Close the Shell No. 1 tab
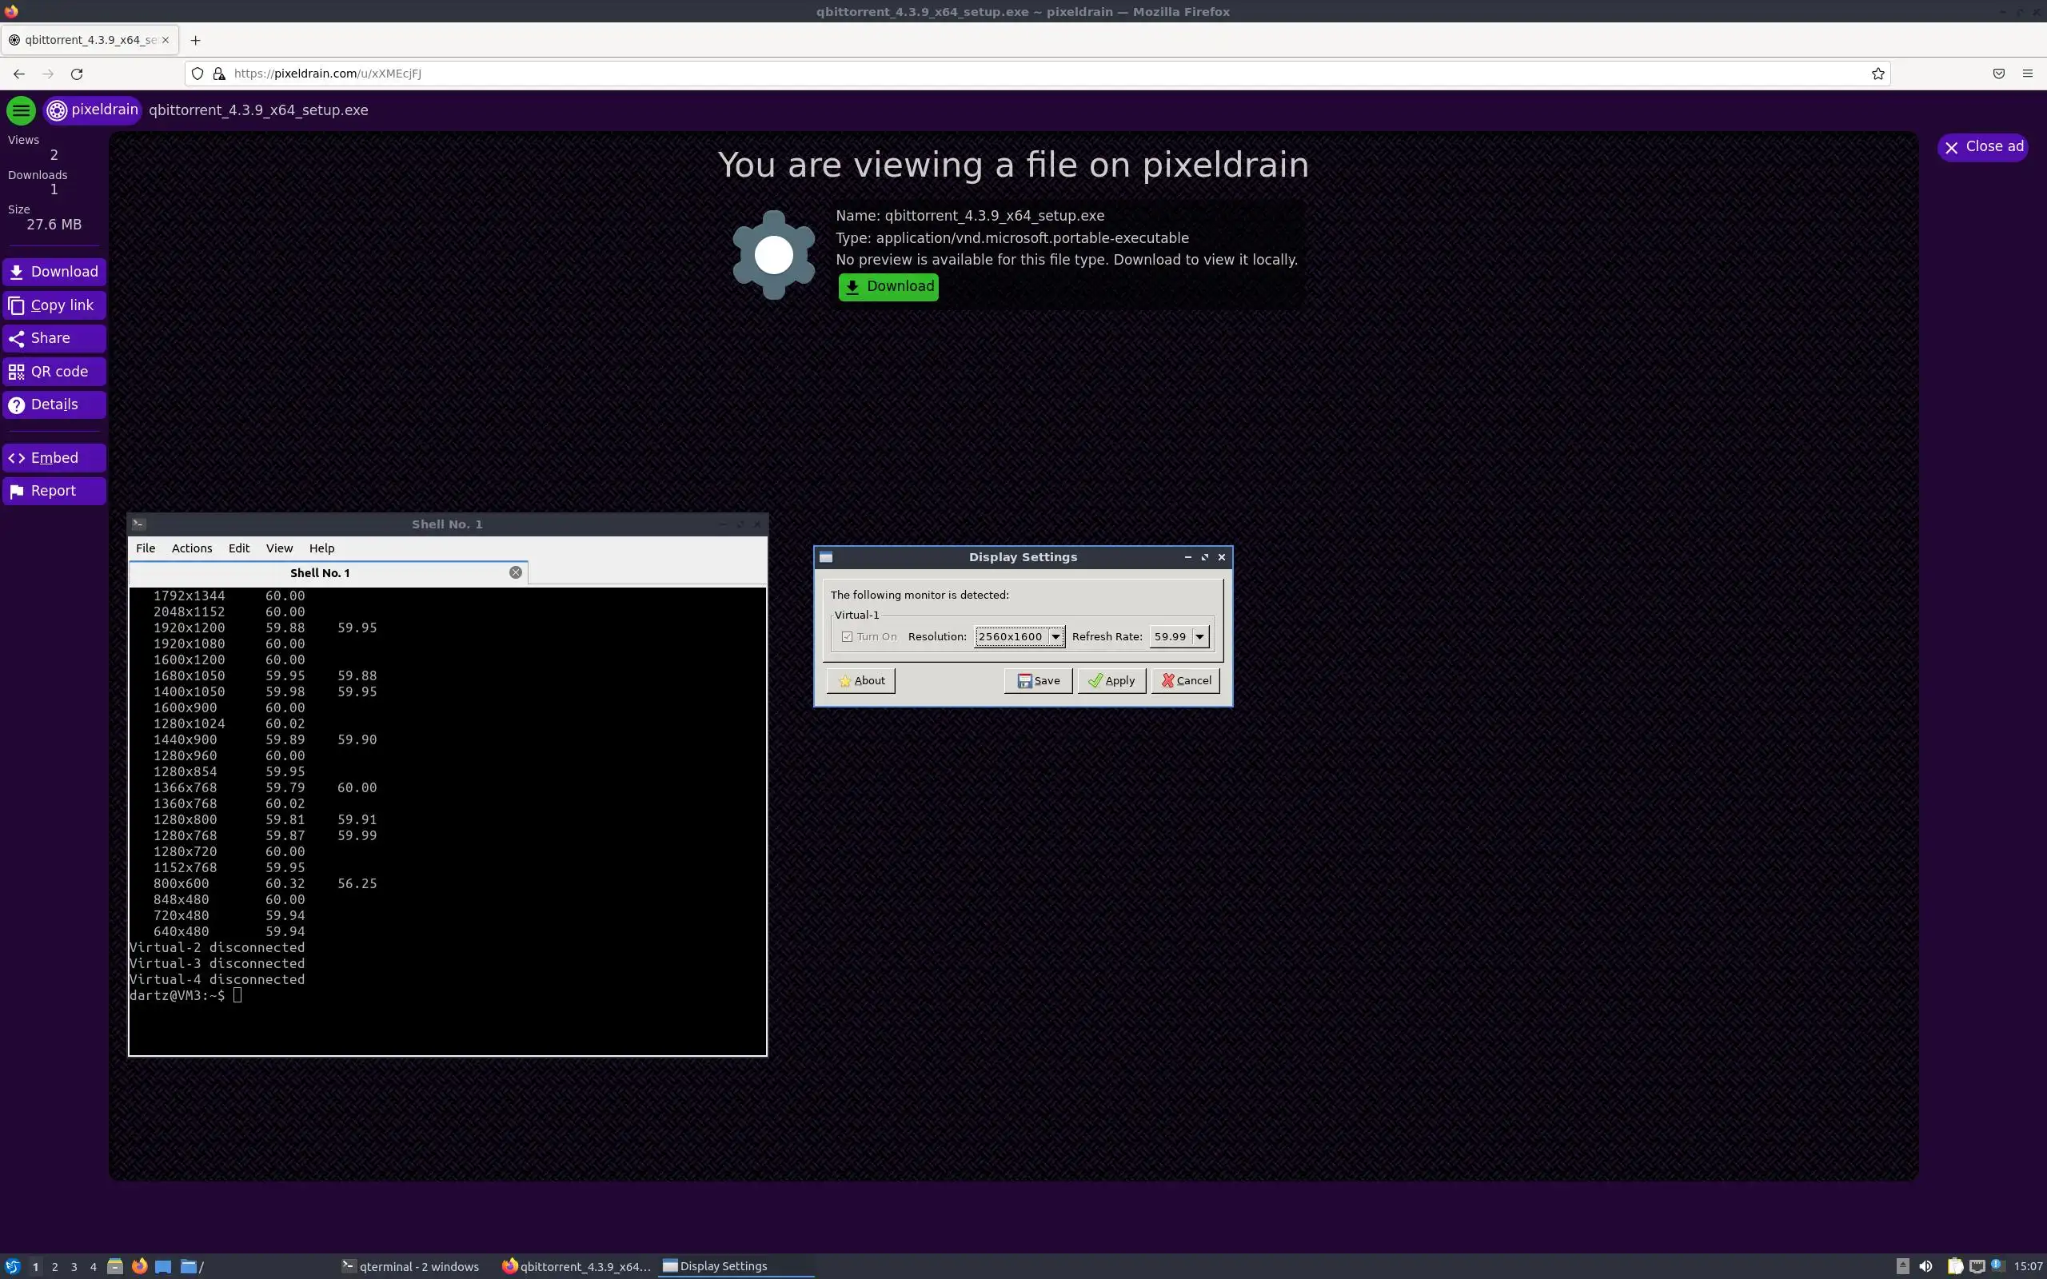This screenshot has width=2047, height=1279. pyautogui.click(x=515, y=572)
